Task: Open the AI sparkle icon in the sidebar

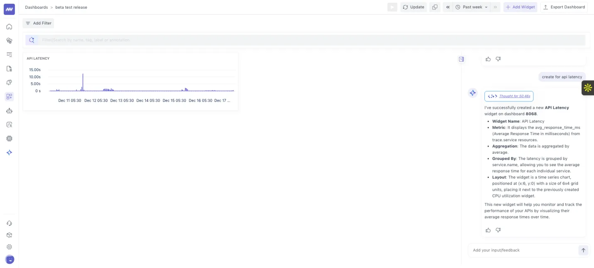Action: coord(9,152)
